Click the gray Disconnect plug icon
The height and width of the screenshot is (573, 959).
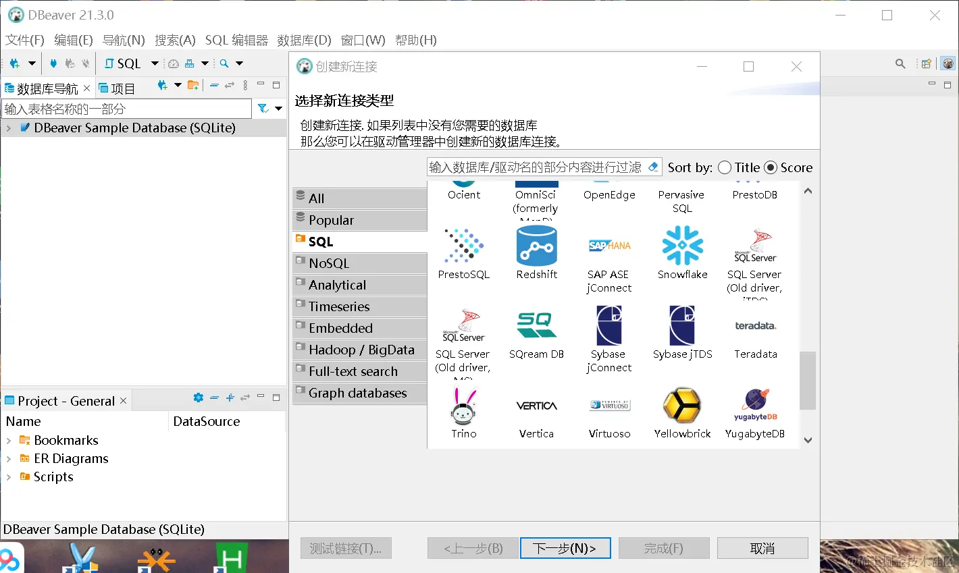[86, 63]
